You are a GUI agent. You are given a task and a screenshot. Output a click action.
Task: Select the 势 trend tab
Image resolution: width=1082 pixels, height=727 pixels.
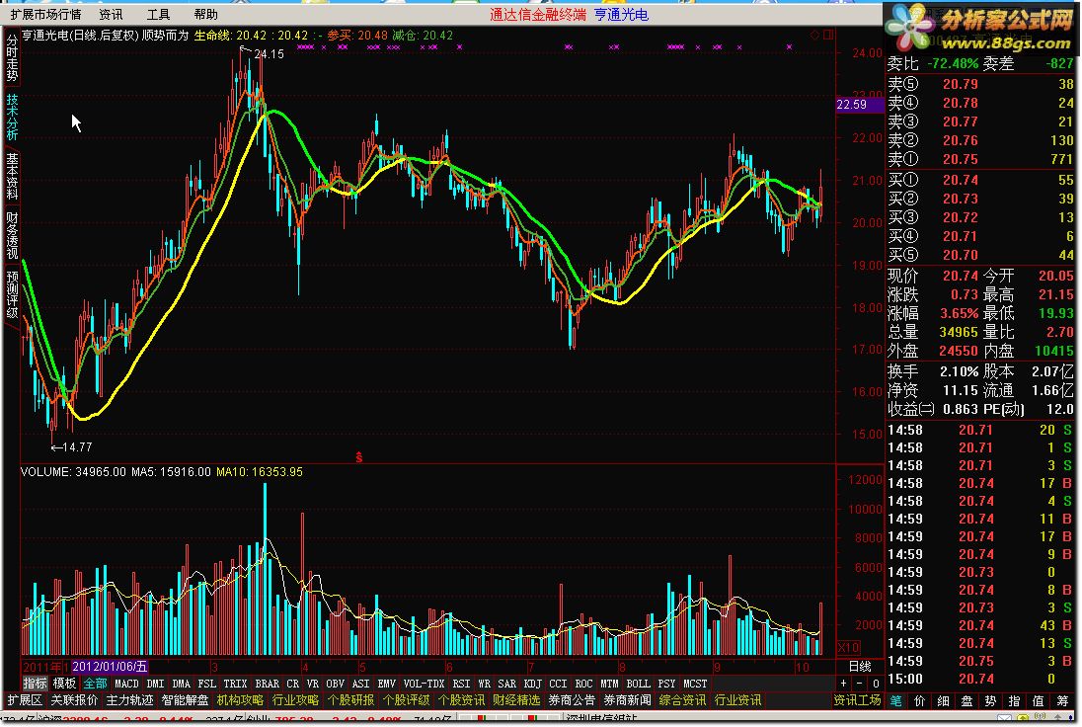tap(990, 700)
